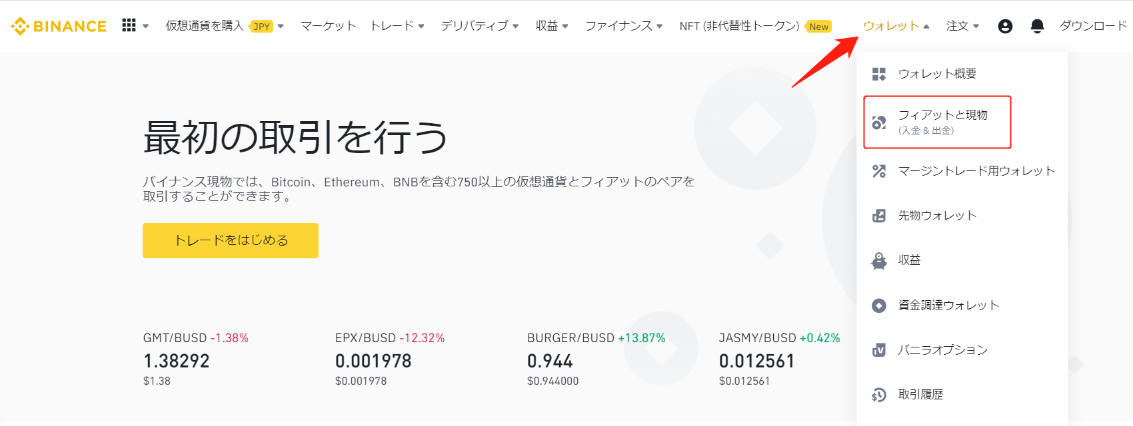This screenshot has height=426, width=1133.
Task: Click the +13.87% change value
Action: [x=642, y=338]
